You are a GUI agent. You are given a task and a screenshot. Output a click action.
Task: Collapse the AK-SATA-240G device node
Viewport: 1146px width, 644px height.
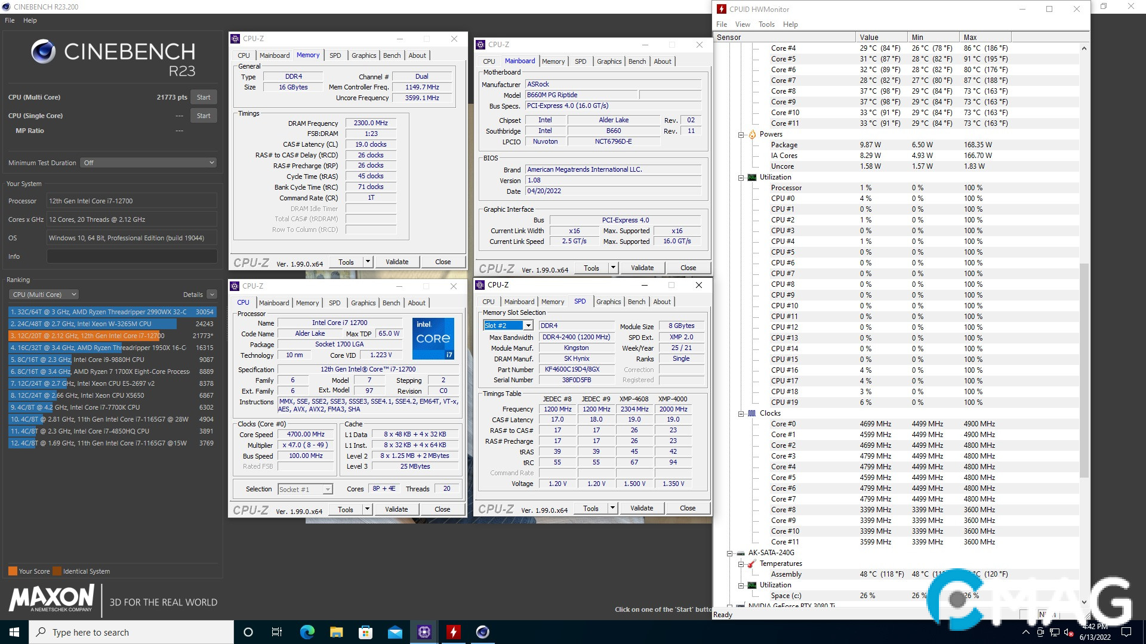pos(729,553)
